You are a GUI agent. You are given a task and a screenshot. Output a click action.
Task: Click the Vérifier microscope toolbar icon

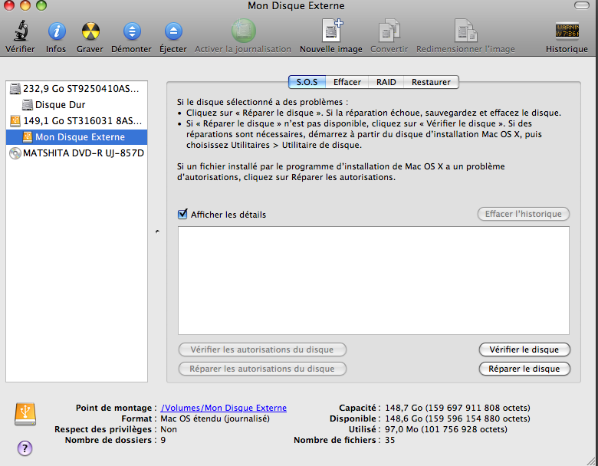pyautogui.click(x=21, y=31)
